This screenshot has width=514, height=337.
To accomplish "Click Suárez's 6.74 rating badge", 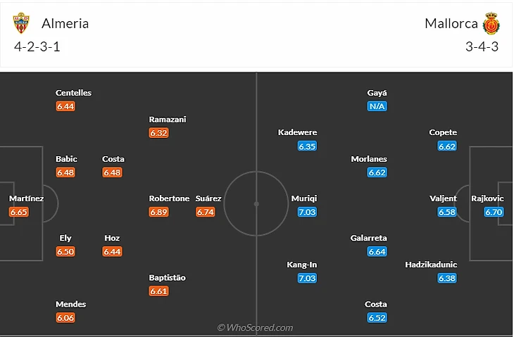I will click(206, 212).
